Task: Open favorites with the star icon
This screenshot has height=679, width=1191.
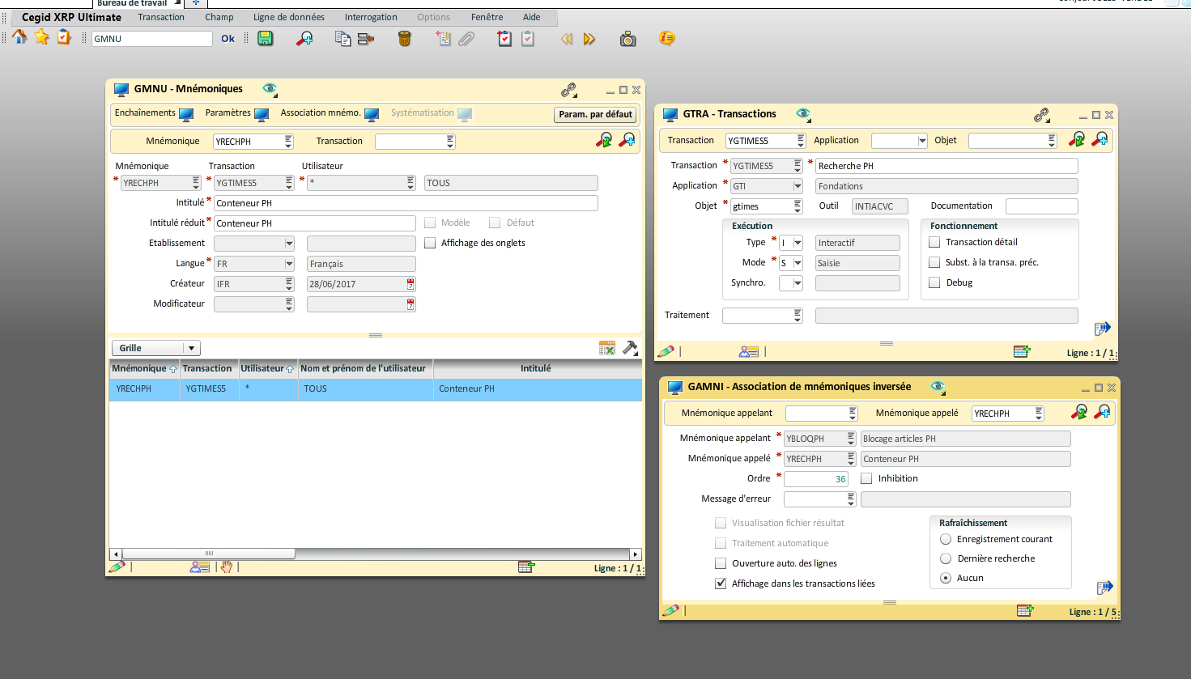Action: coord(41,37)
